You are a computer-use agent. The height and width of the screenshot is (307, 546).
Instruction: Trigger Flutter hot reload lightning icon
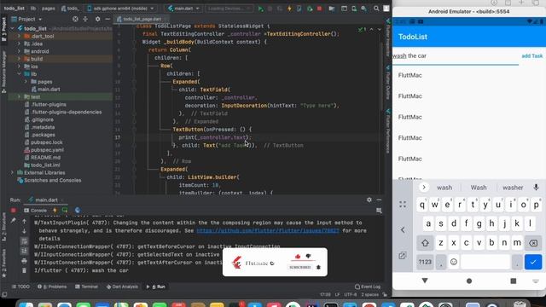[x=289, y=9]
